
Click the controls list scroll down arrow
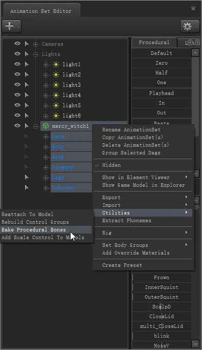(195, 344)
